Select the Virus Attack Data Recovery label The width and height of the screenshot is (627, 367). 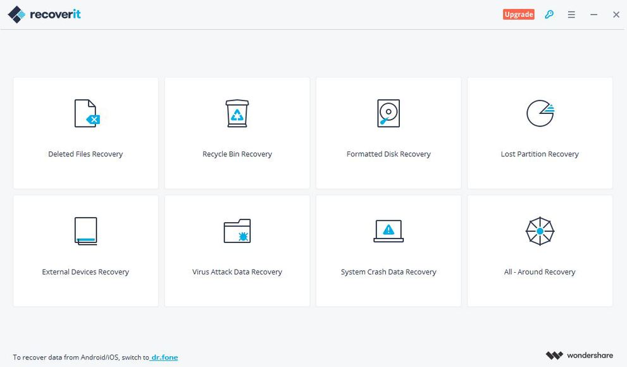point(237,272)
